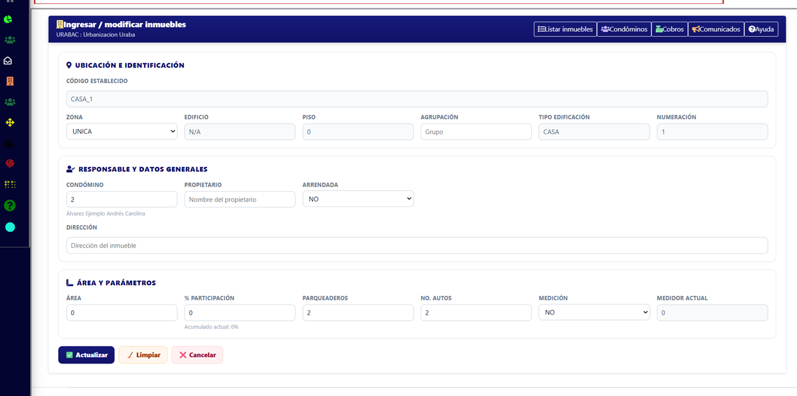Go to Condóminos from the header
The image size is (797, 396).
pyautogui.click(x=624, y=29)
